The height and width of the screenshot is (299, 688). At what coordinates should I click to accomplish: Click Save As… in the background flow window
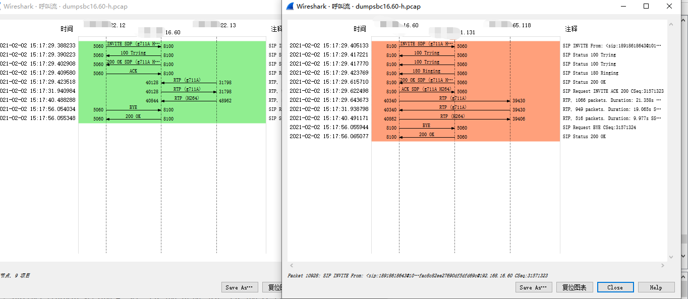(240, 287)
